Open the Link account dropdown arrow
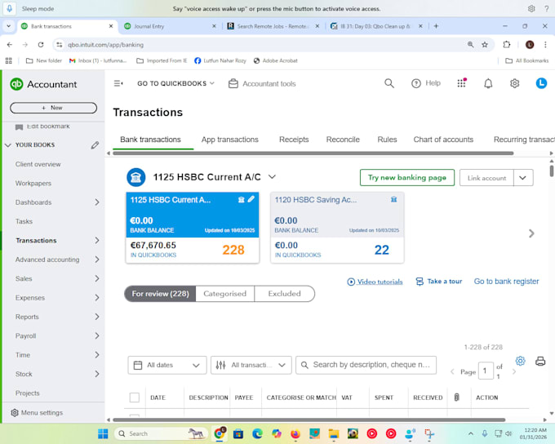The image size is (555, 444). [x=523, y=178]
